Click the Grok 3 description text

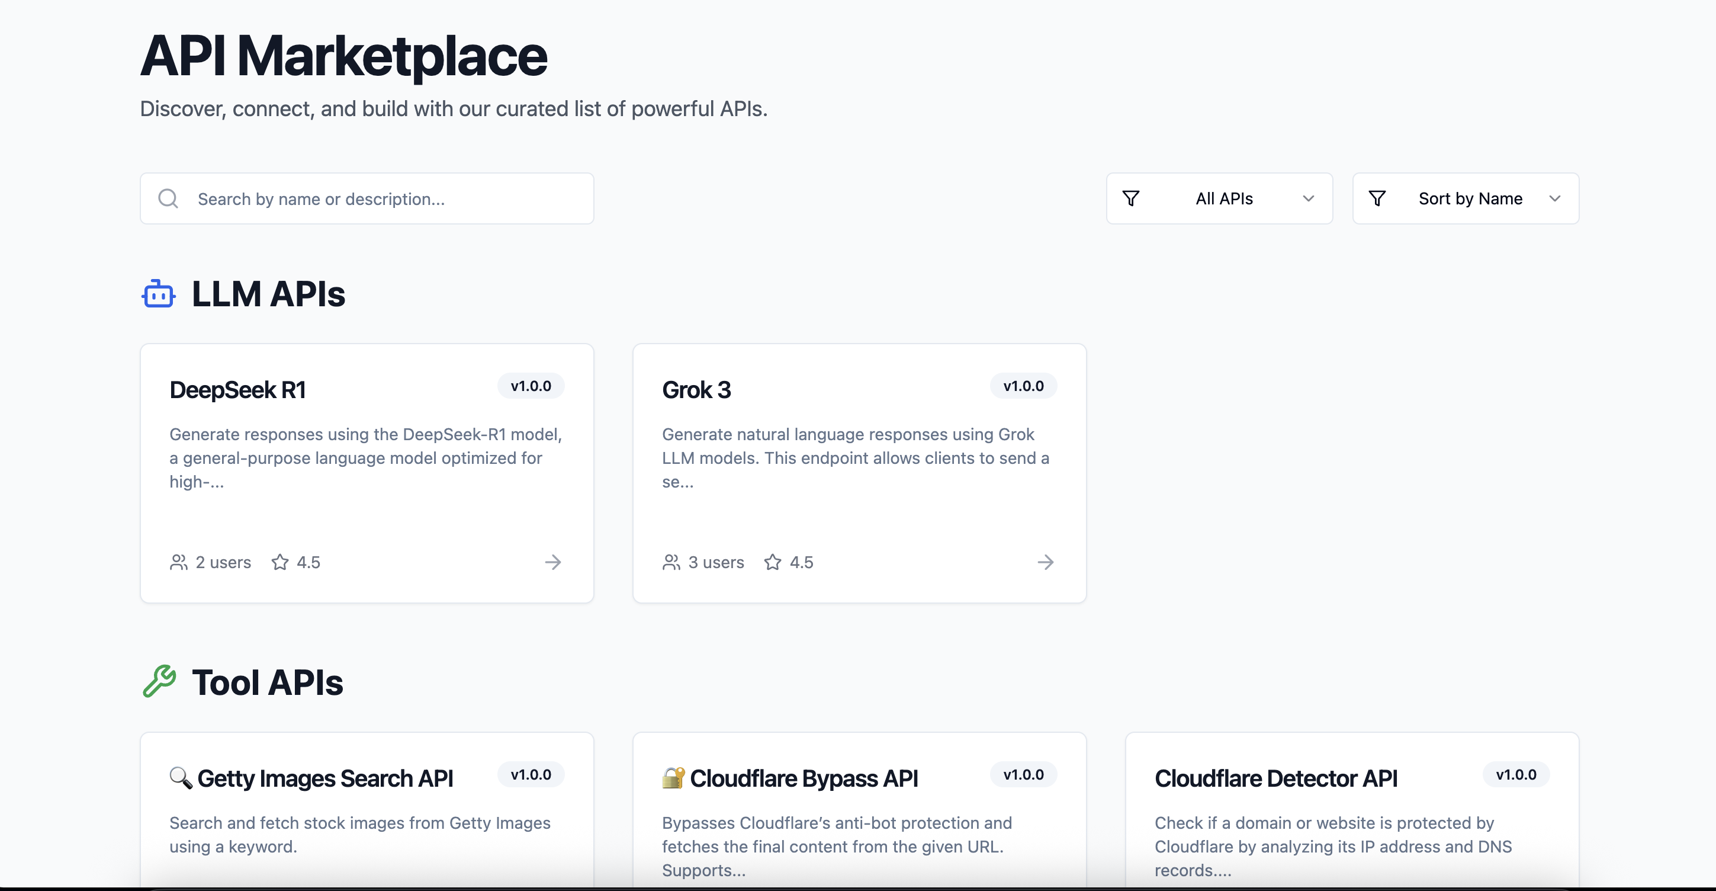[856, 458]
